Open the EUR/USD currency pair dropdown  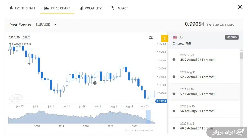[x=46, y=25]
